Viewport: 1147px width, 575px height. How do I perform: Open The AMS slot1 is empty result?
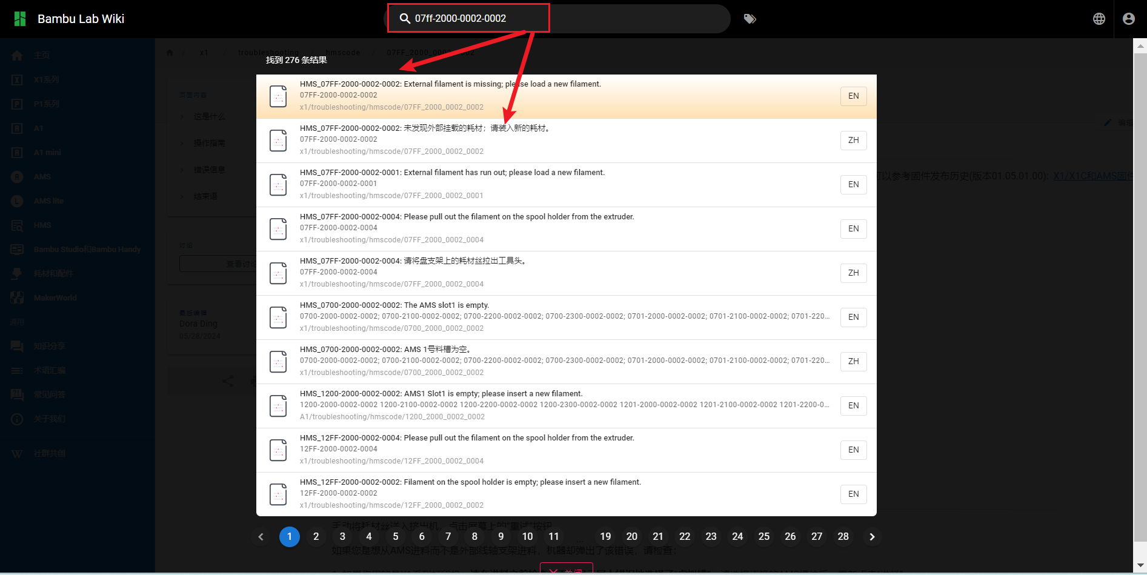point(567,317)
